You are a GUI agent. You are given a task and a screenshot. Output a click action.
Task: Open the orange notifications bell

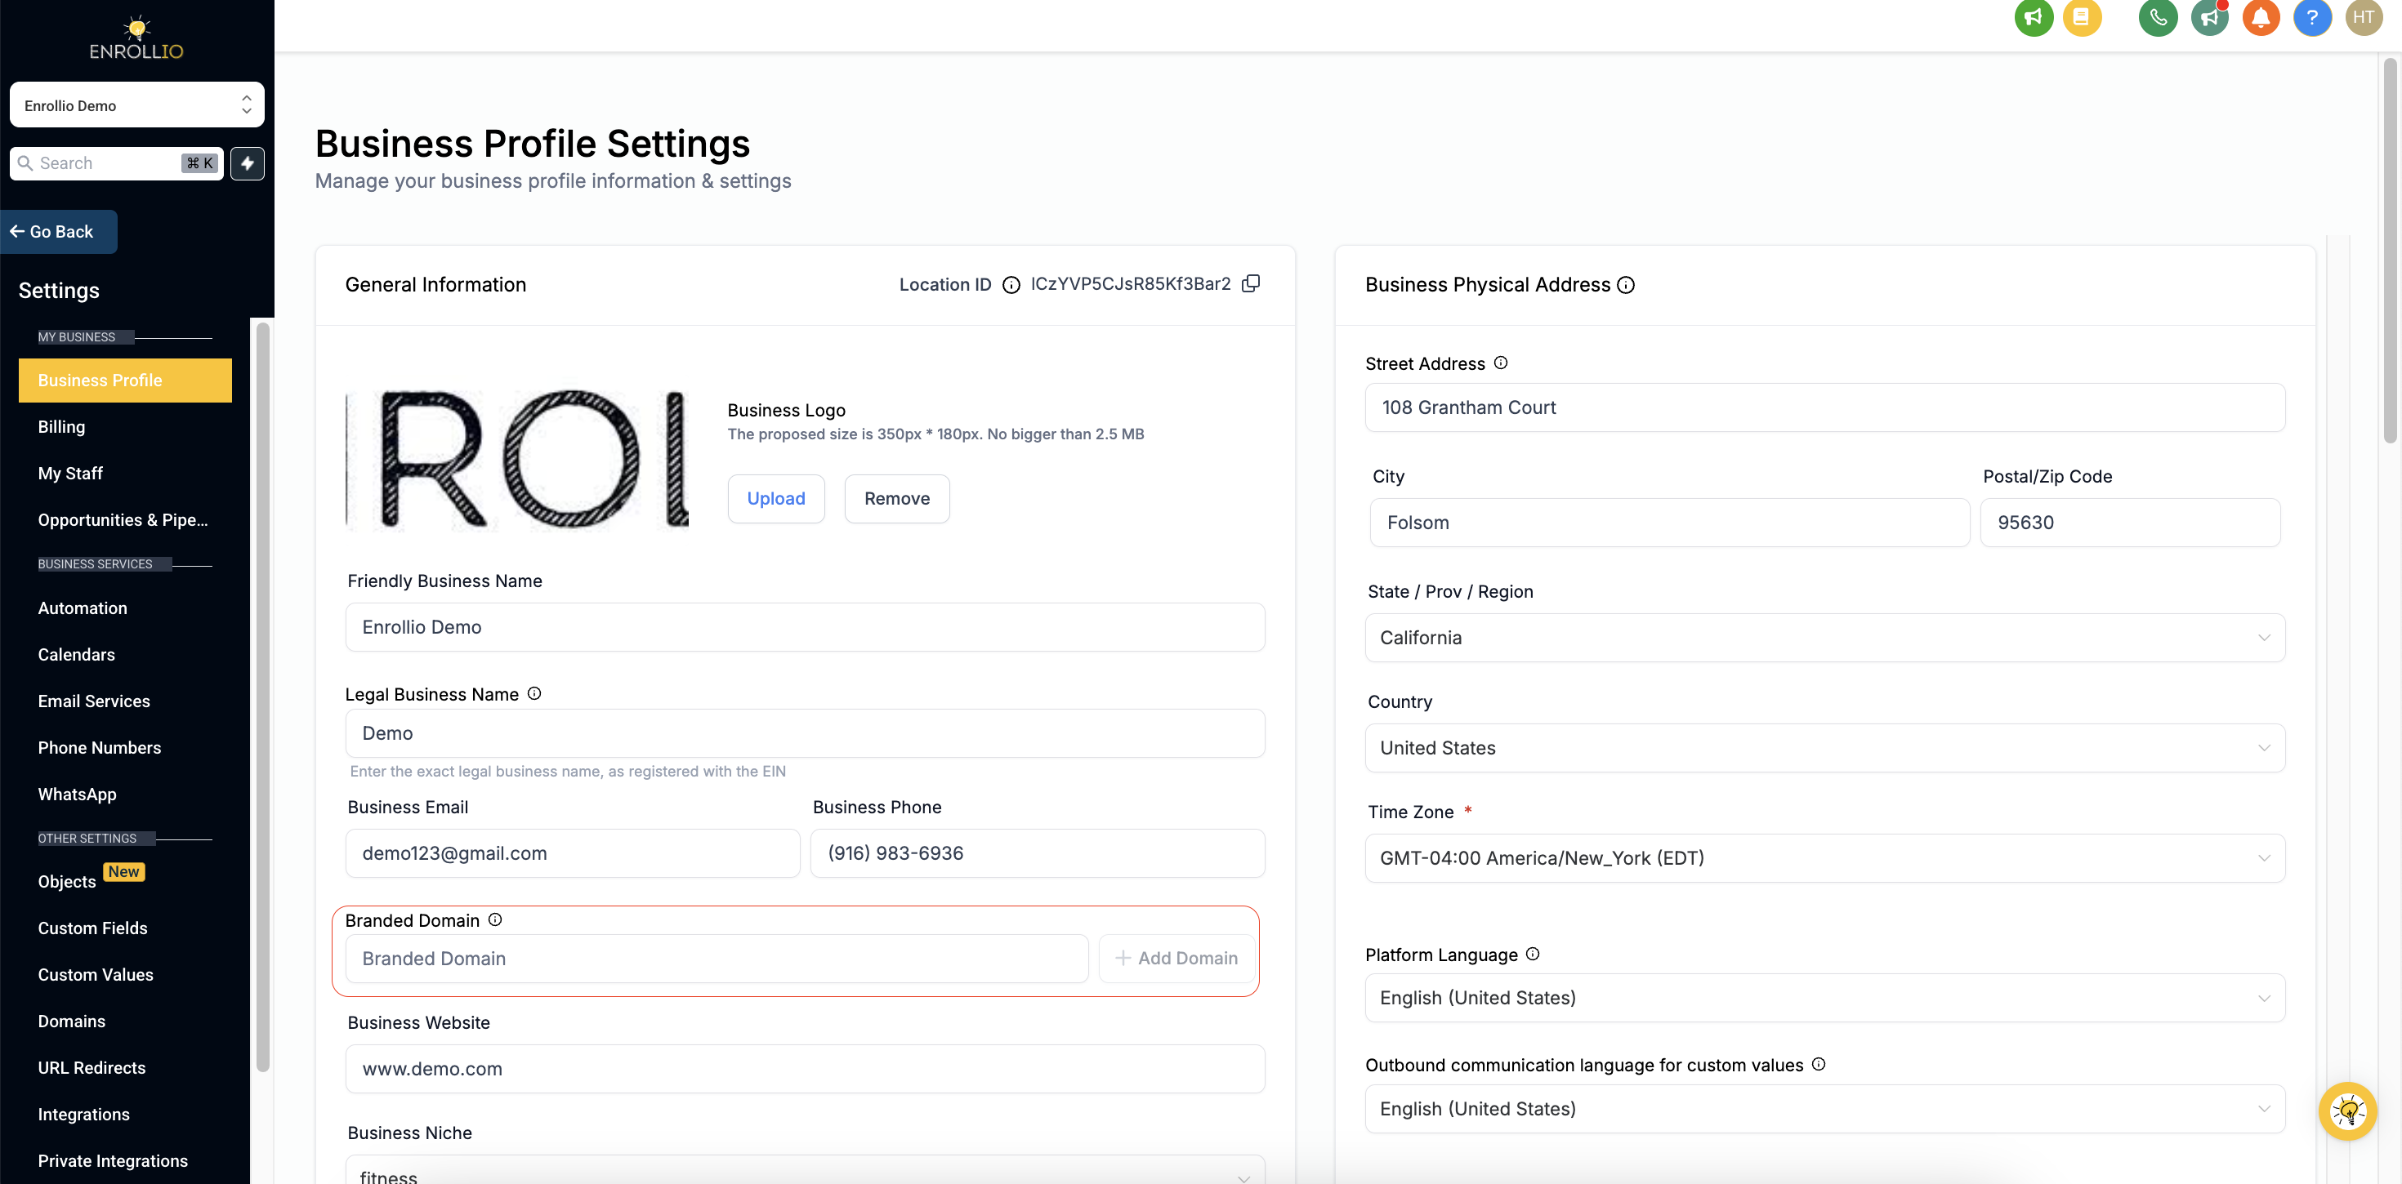click(2261, 17)
